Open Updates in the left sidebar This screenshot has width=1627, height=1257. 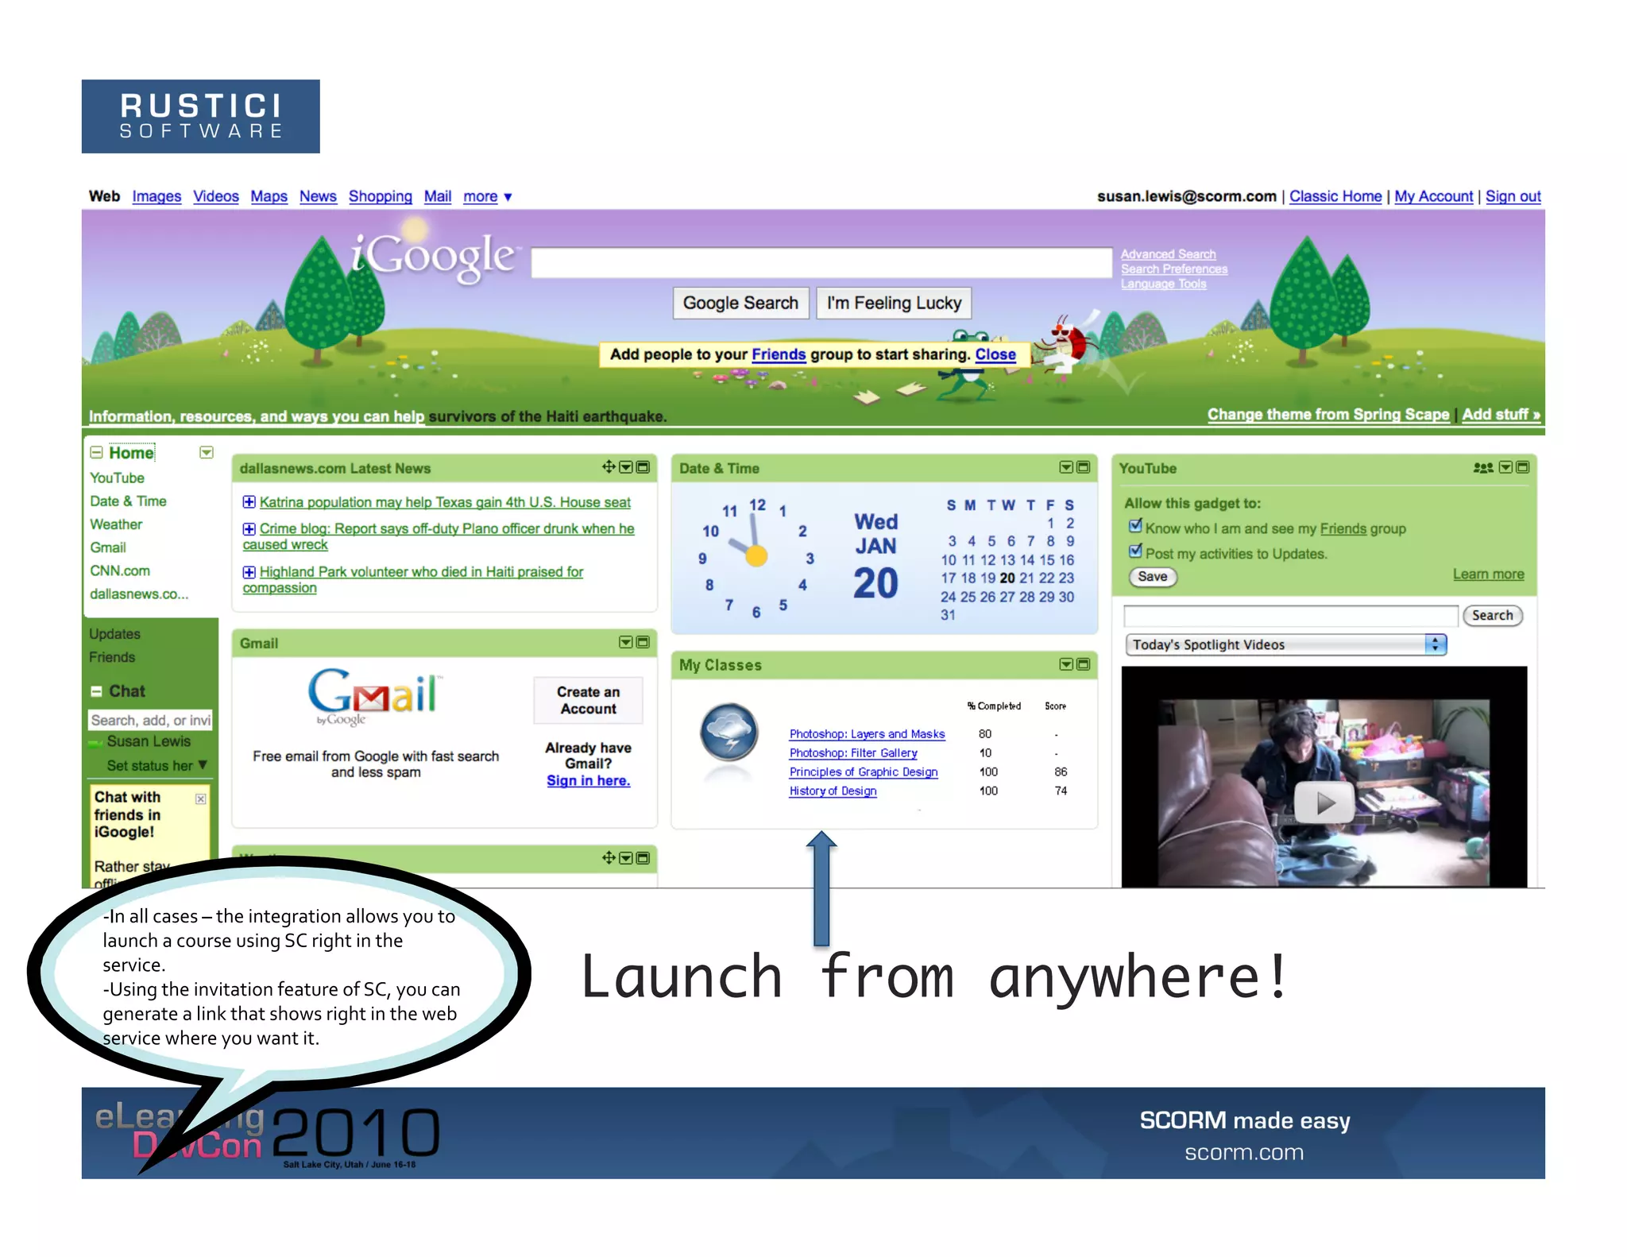pyautogui.click(x=114, y=633)
